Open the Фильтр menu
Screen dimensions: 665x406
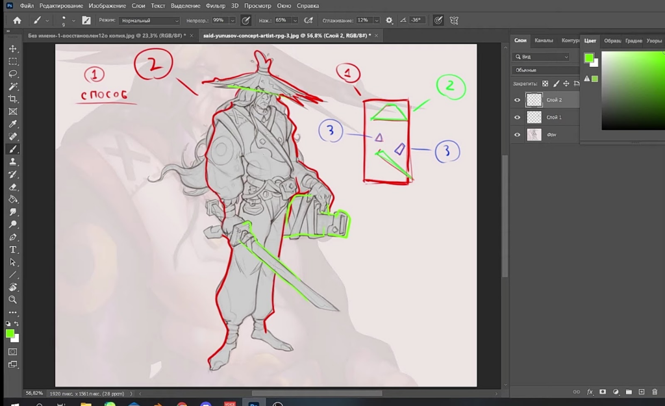click(216, 6)
